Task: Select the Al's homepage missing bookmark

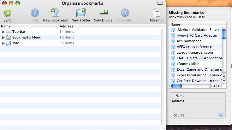Action: pos(189,41)
